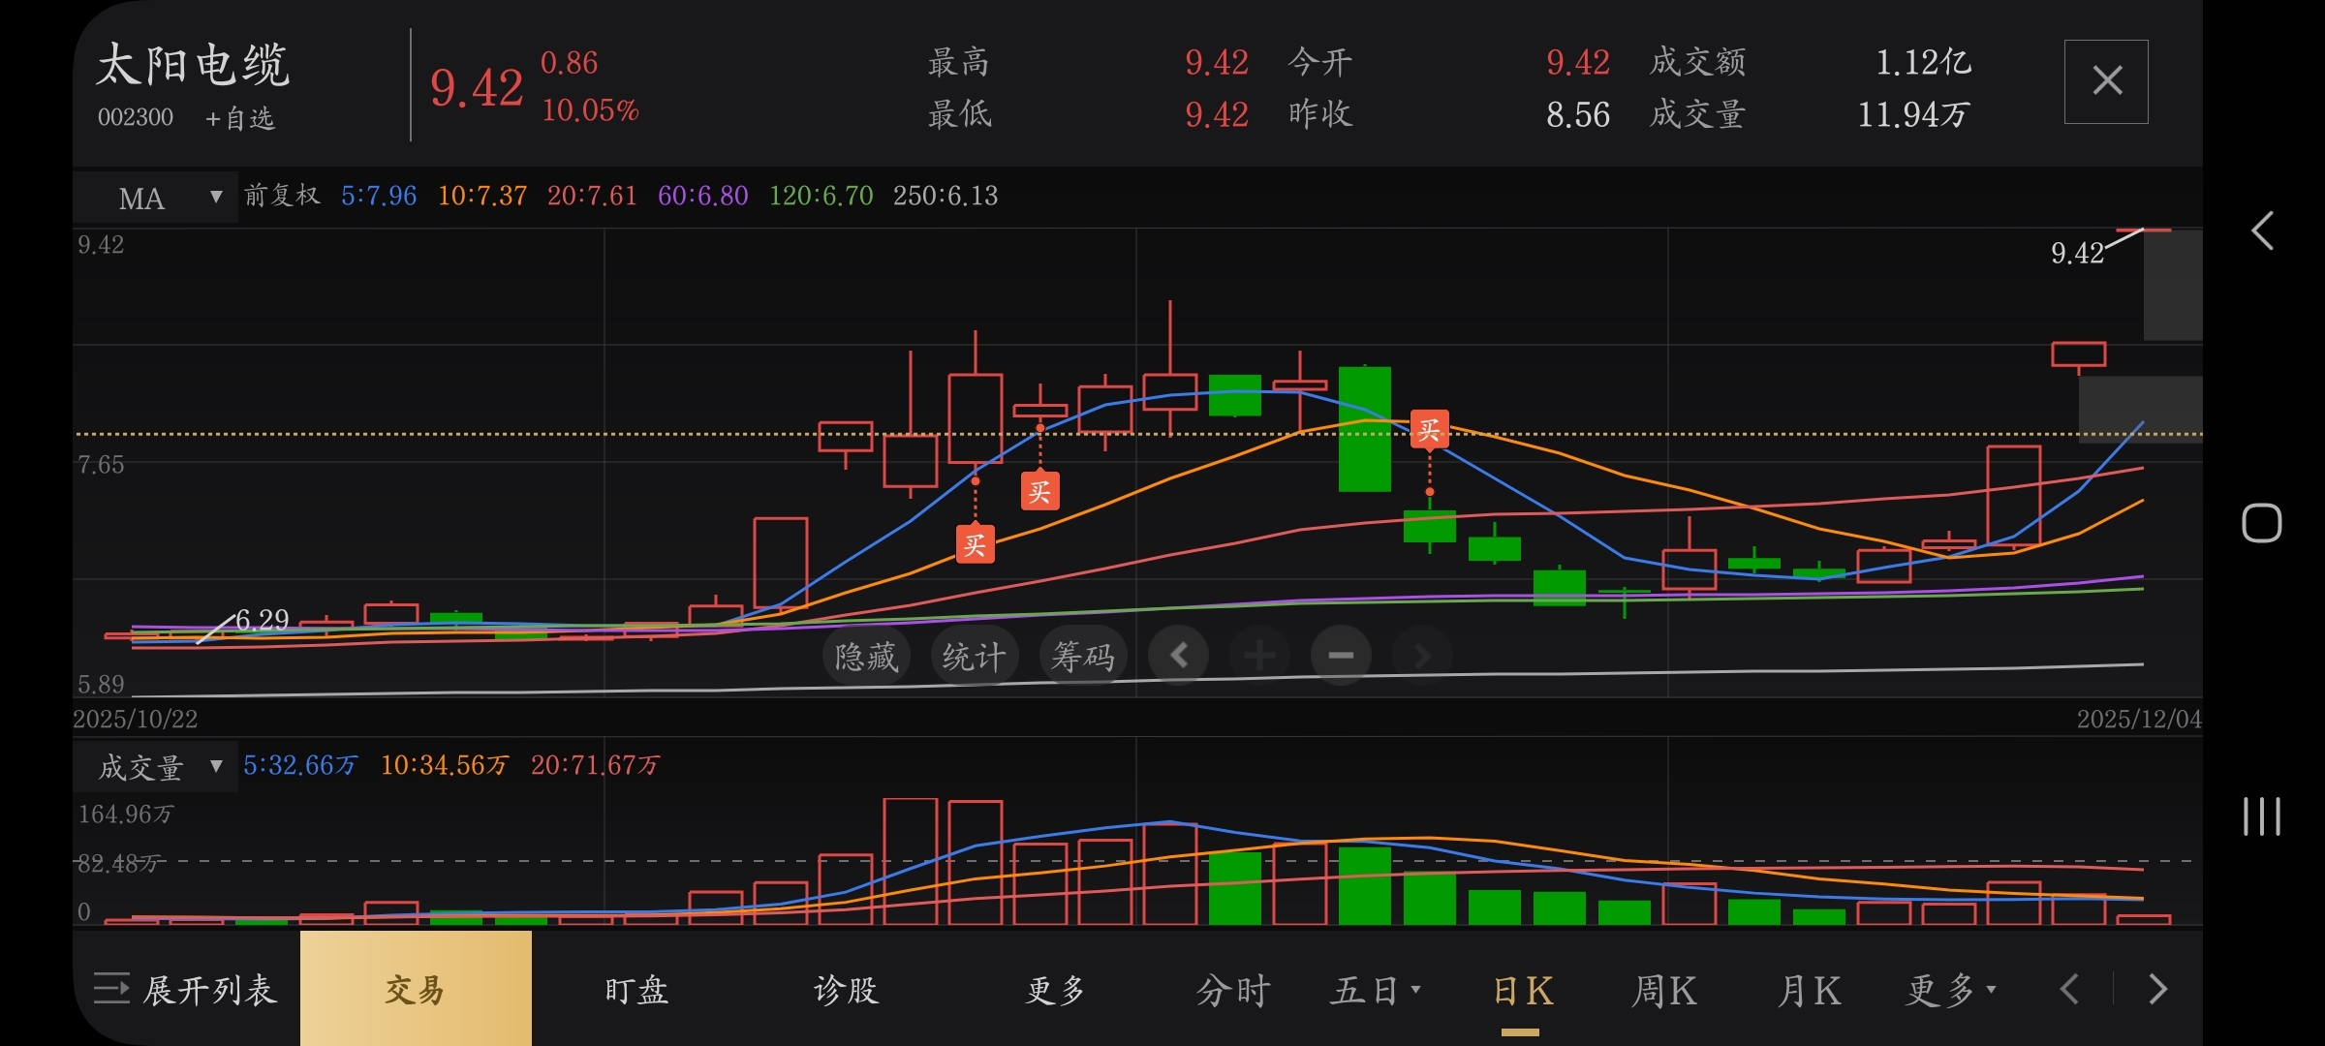
Task: Zoom in chart with plus button
Action: point(1259,656)
